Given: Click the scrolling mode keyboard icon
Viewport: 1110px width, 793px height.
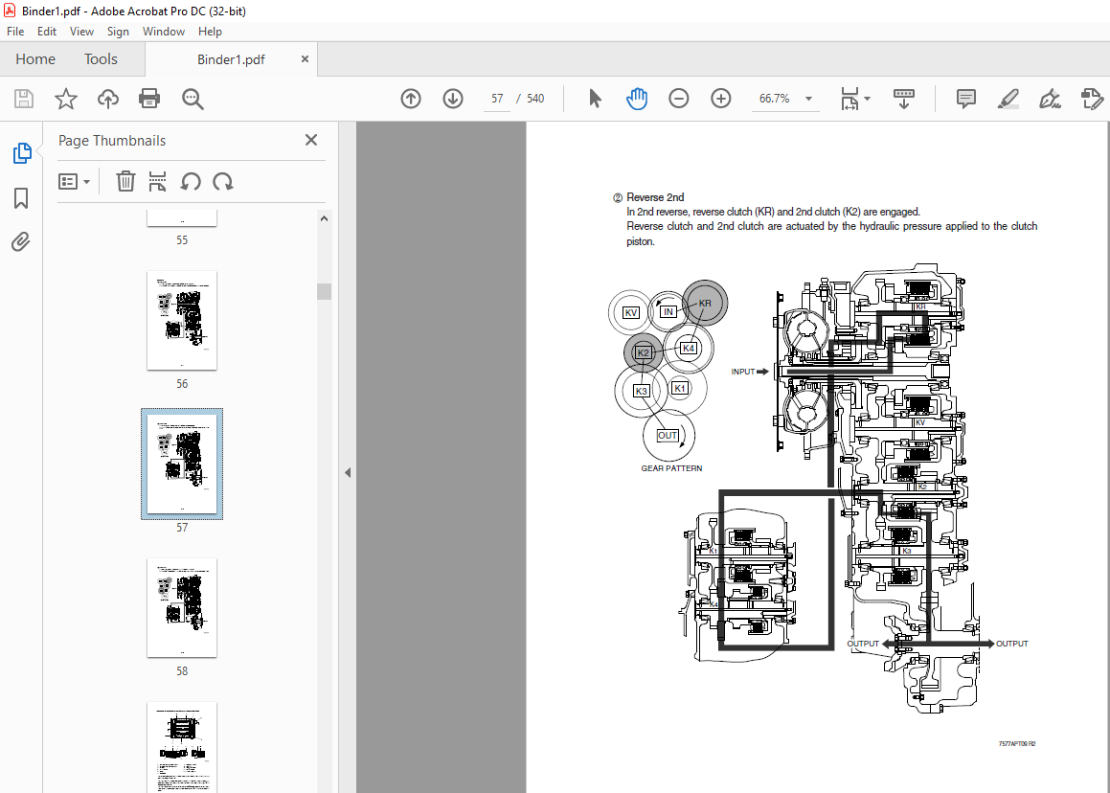Looking at the screenshot, I should 903,99.
